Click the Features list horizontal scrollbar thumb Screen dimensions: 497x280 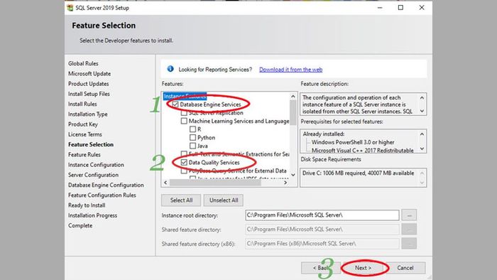click(x=215, y=183)
